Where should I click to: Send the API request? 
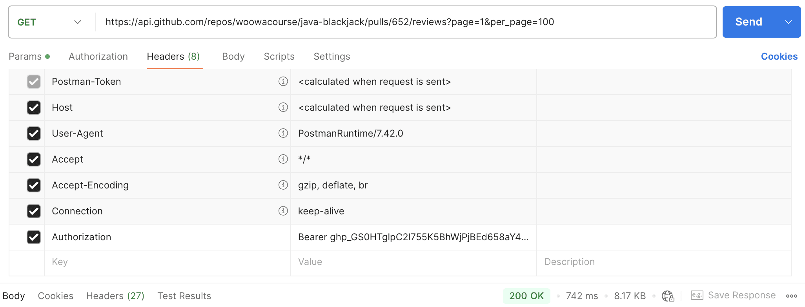(x=749, y=22)
